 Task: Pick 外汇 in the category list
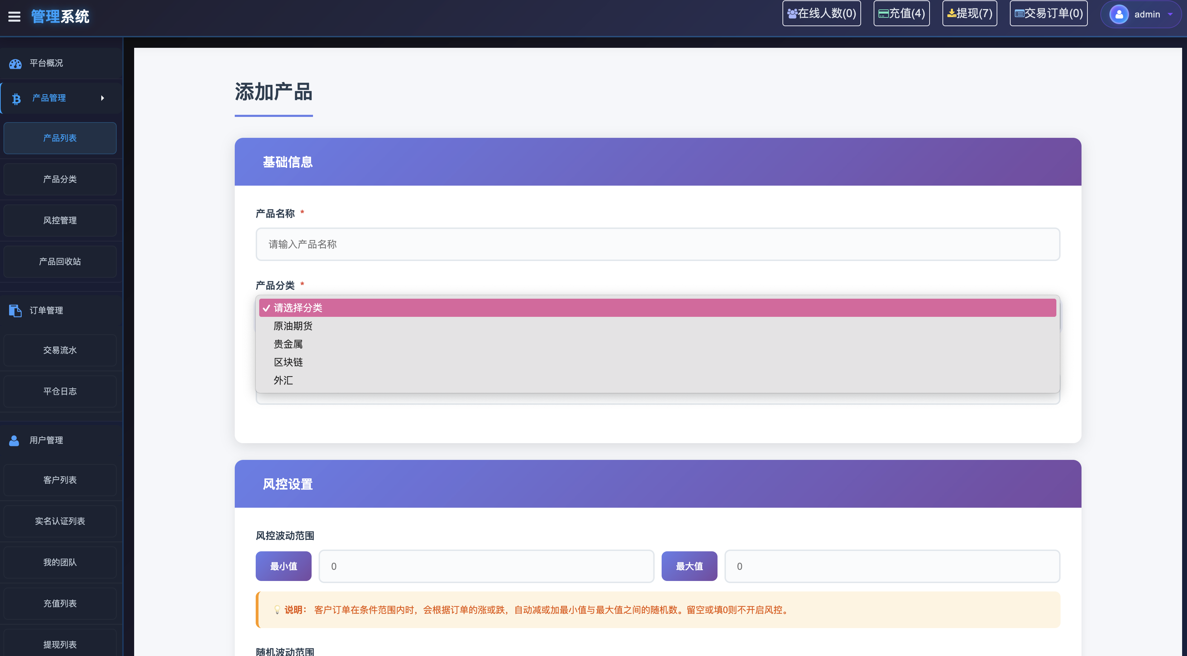[283, 380]
